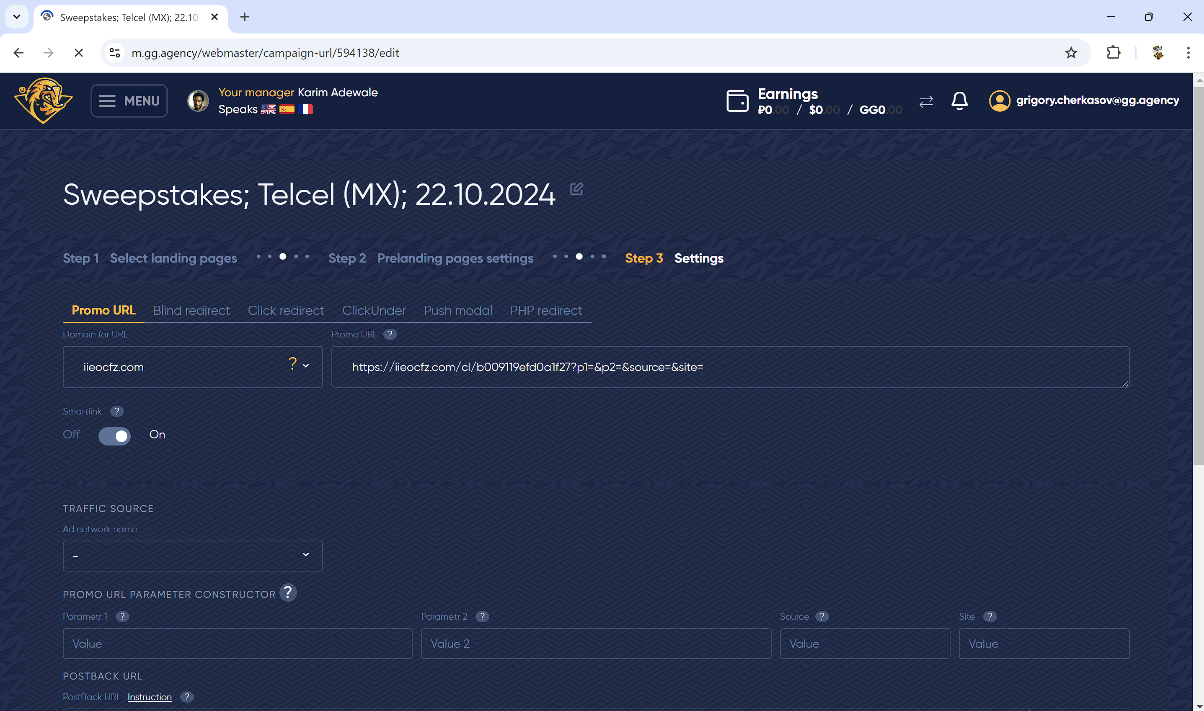Open the PostBack URL Instruction link
The width and height of the screenshot is (1204, 711).
coord(150,697)
